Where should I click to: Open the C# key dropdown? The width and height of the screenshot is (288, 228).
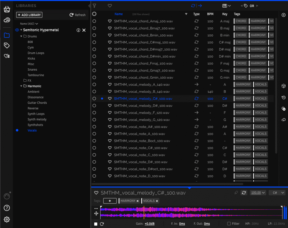[x=277, y=193]
